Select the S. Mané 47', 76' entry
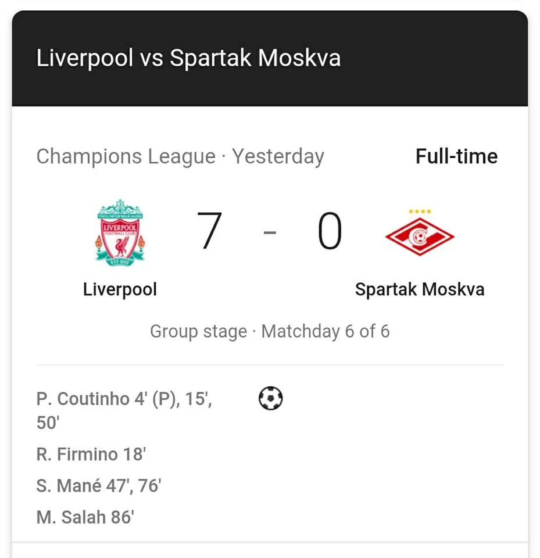Viewport: 540px width, 558px height. click(98, 485)
